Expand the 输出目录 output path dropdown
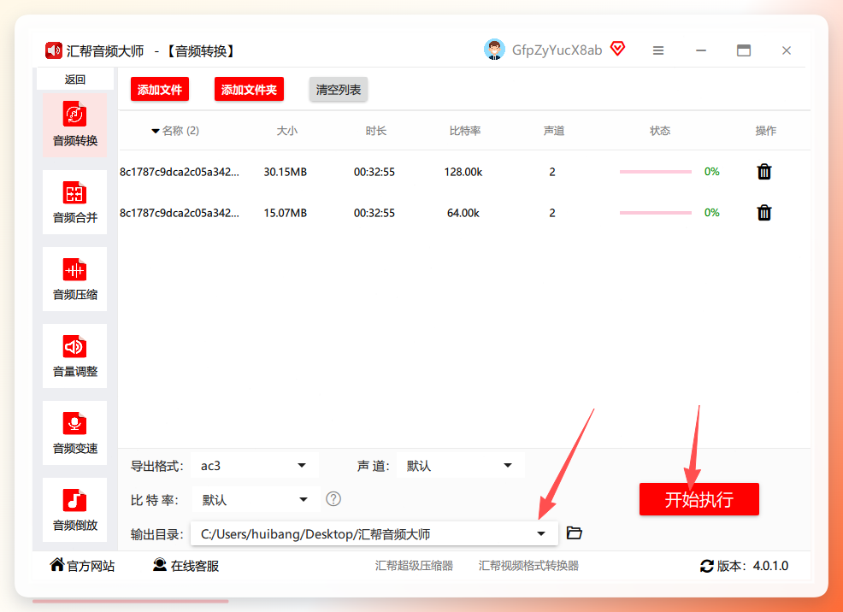The image size is (843, 612). (541, 533)
